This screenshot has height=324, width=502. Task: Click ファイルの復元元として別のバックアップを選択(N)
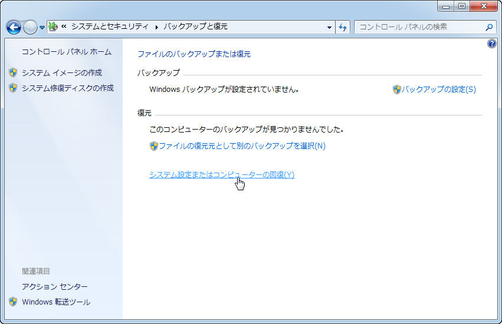click(242, 146)
